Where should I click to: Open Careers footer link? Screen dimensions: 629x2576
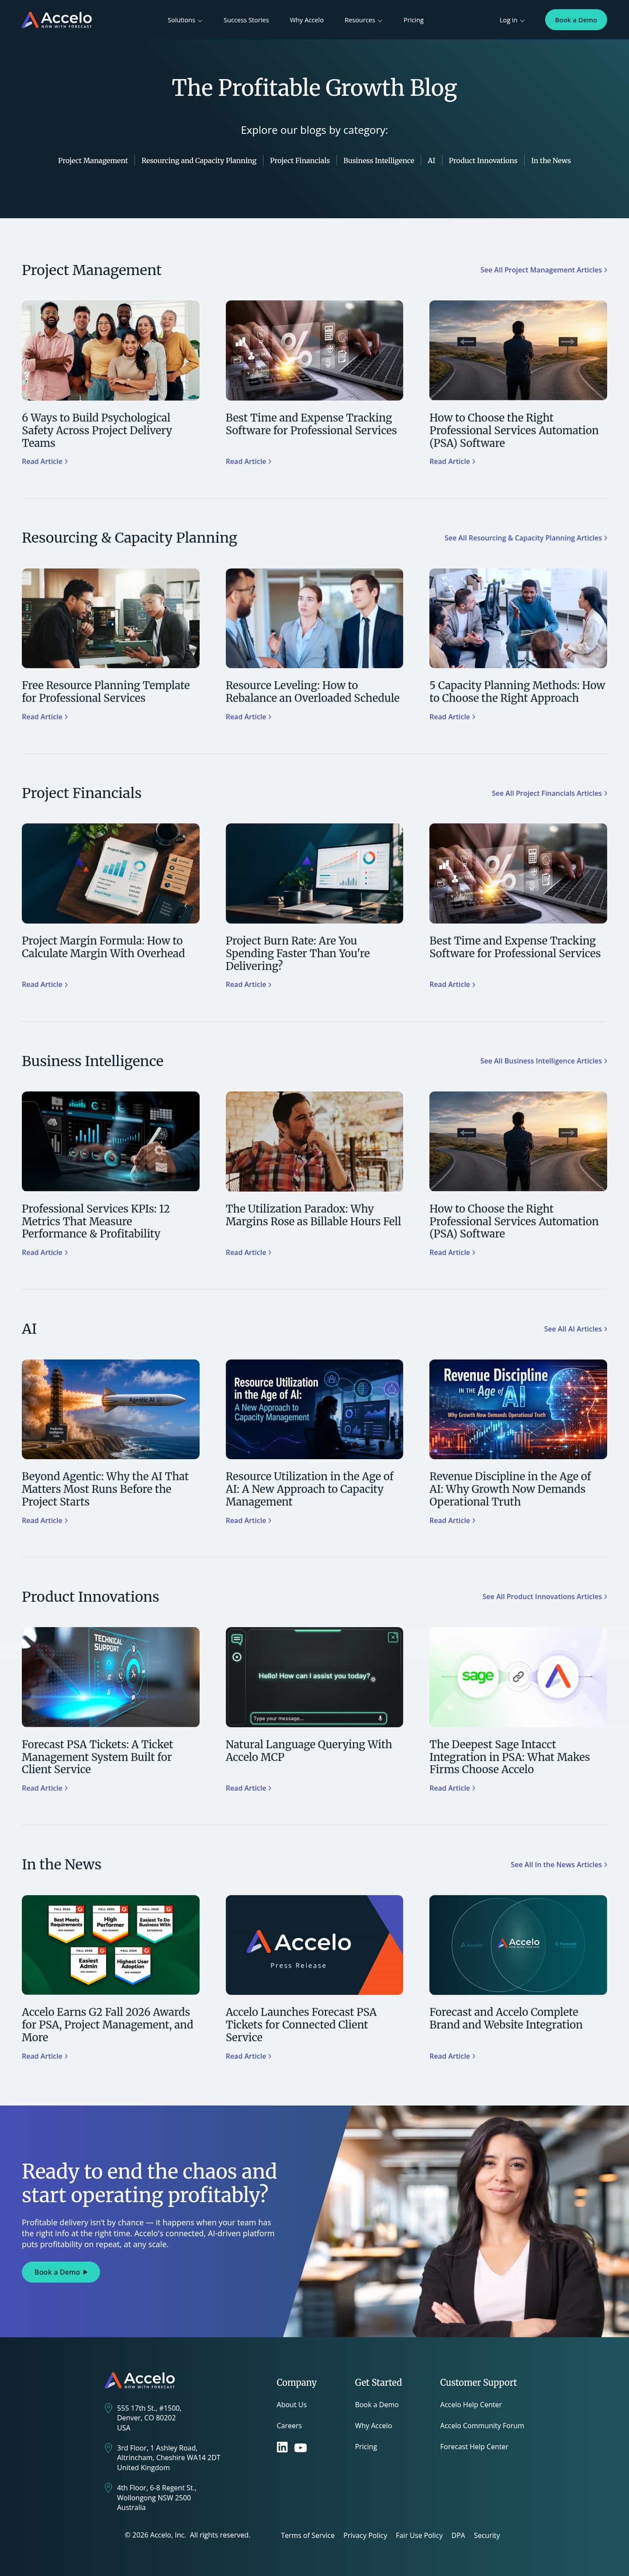[289, 2426]
